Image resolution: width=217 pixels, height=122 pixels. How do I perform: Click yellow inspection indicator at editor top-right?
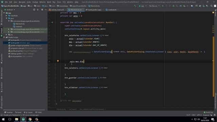[213, 13]
